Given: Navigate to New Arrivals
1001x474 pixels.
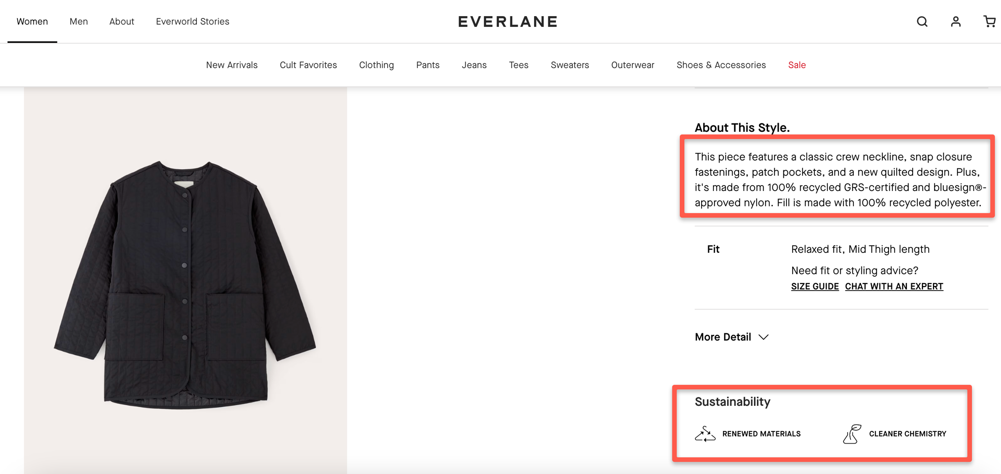Looking at the screenshot, I should [232, 65].
